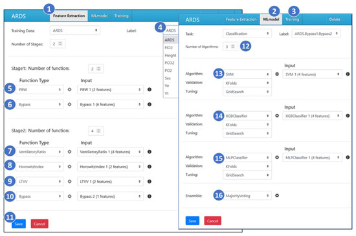This screenshot has height=236, width=356.
Task: Open the Task Classification dropdown
Action: pos(247,34)
